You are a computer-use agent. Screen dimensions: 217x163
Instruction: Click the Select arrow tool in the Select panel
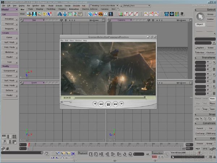[x=200, y=17]
